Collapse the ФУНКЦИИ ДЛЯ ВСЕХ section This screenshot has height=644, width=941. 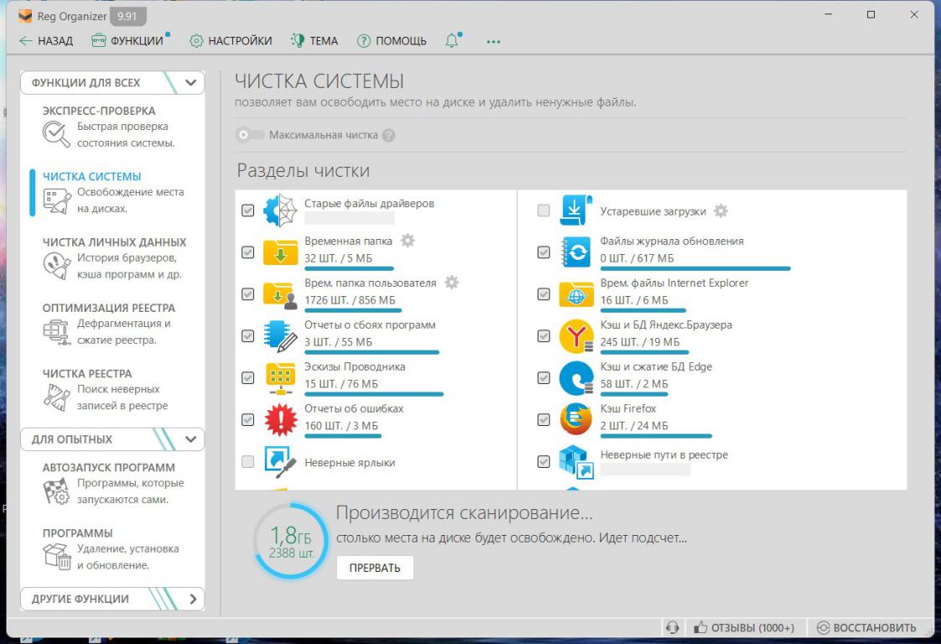click(x=190, y=83)
